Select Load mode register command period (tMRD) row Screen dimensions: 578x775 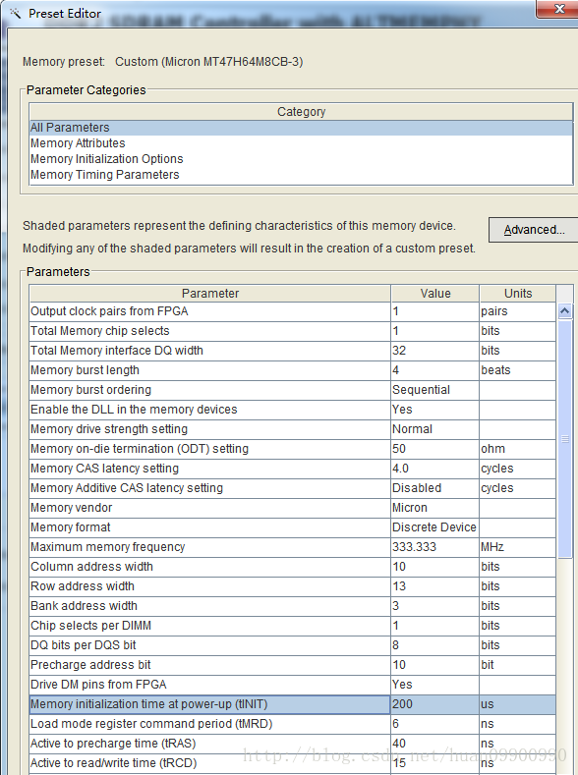(x=292, y=724)
